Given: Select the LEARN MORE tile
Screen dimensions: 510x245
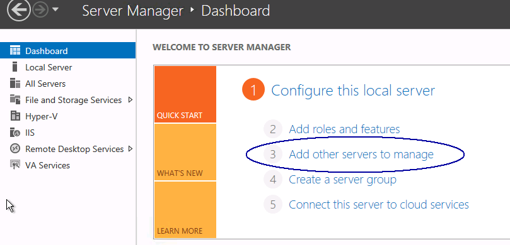Looking at the screenshot, I should 185,210.
